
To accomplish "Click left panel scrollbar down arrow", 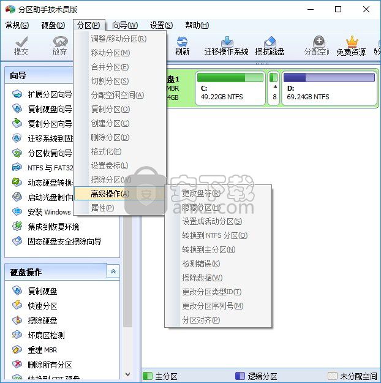I will pyautogui.click(x=127, y=374).
